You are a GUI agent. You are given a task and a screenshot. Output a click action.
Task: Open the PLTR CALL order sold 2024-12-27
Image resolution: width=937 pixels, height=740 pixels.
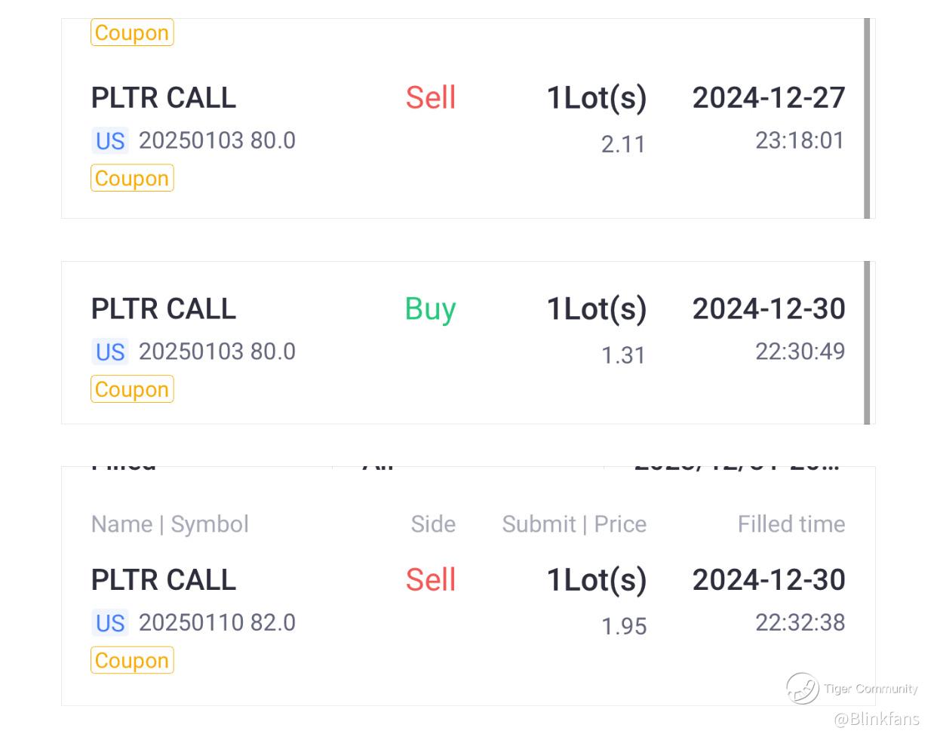(164, 98)
